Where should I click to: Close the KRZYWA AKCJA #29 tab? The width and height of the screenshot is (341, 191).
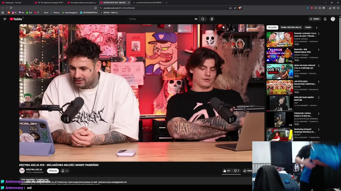[129, 3]
